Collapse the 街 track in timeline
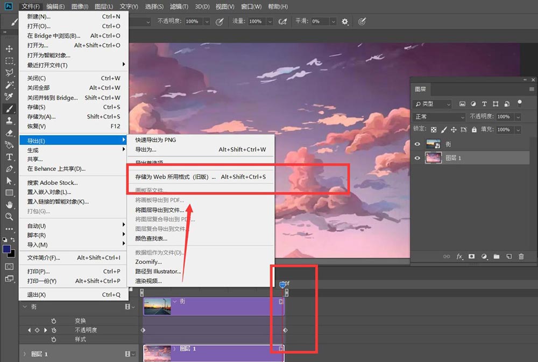 coord(25,307)
